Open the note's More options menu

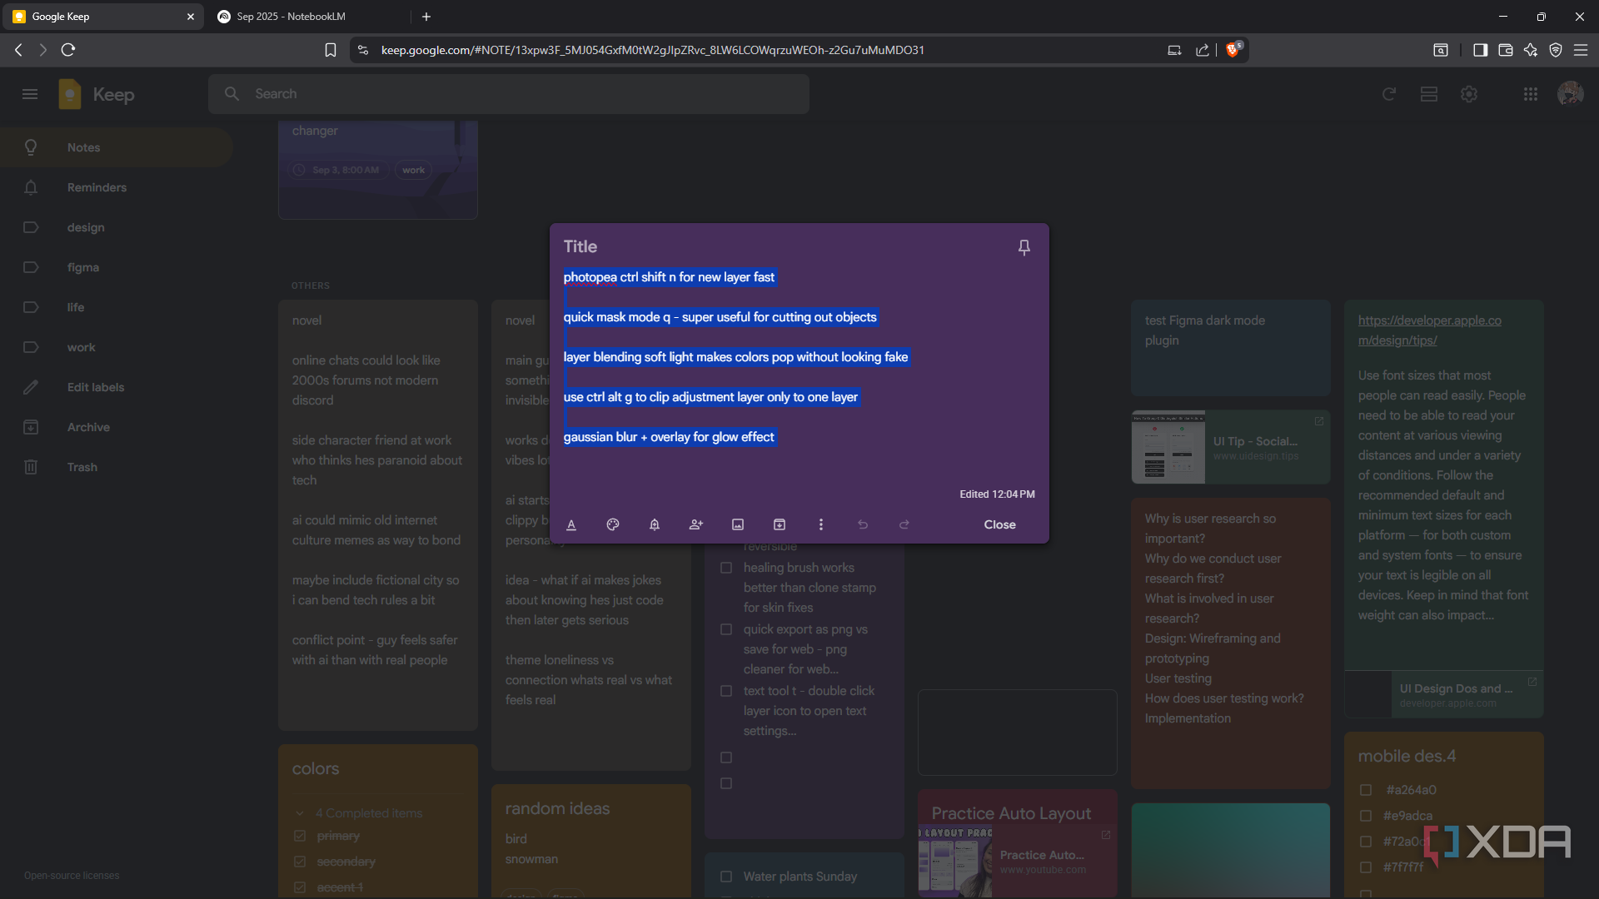click(x=821, y=524)
